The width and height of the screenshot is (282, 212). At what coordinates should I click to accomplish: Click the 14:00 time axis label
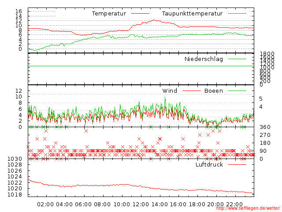tap(160, 204)
